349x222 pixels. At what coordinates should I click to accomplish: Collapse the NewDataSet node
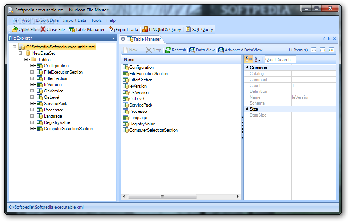20,53
